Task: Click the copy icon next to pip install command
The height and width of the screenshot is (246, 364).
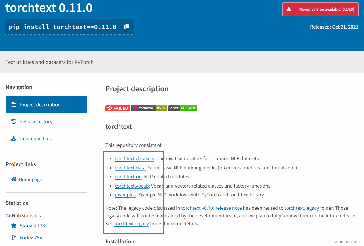Action: [126, 27]
